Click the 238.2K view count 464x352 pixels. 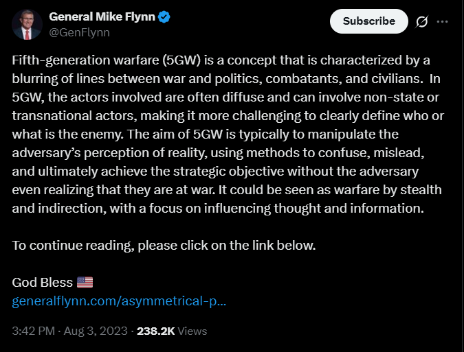(155, 331)
